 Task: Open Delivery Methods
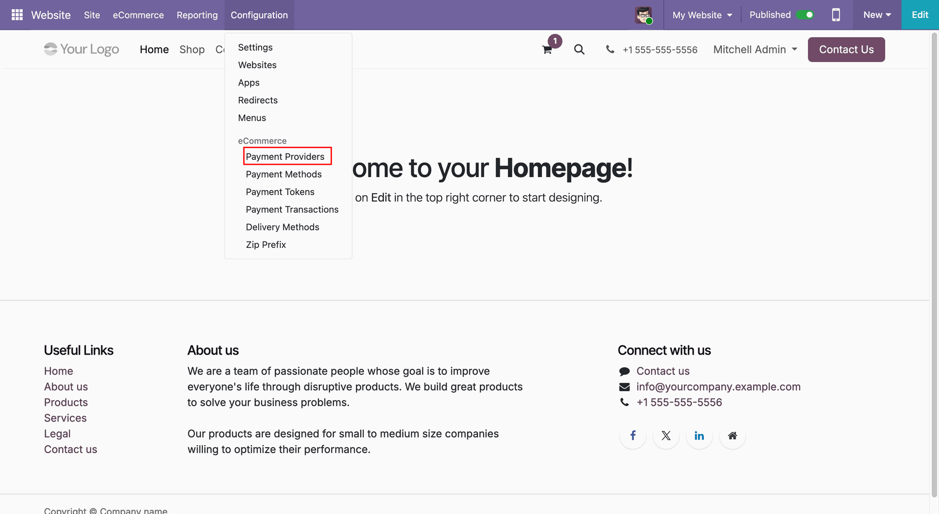[x=283, y=227]
